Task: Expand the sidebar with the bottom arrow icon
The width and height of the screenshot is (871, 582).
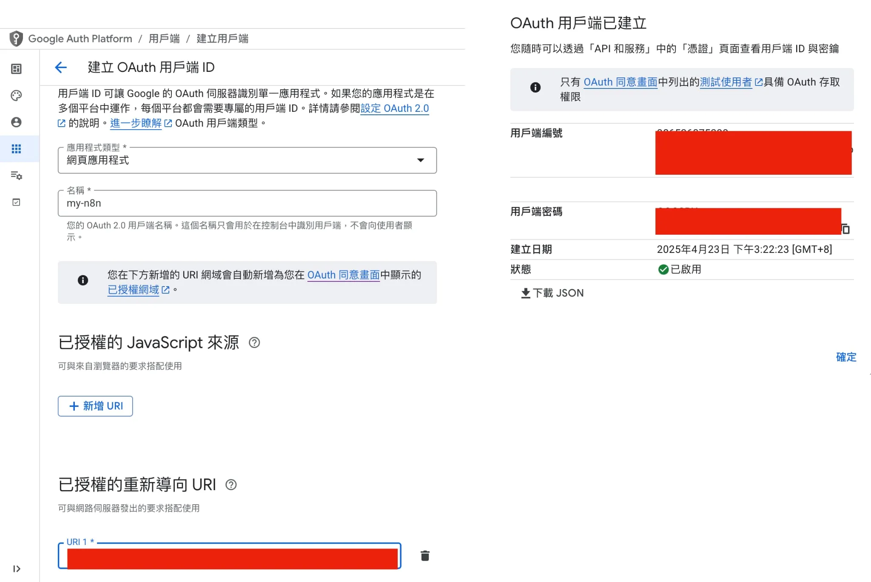Action: click(17, 569)
